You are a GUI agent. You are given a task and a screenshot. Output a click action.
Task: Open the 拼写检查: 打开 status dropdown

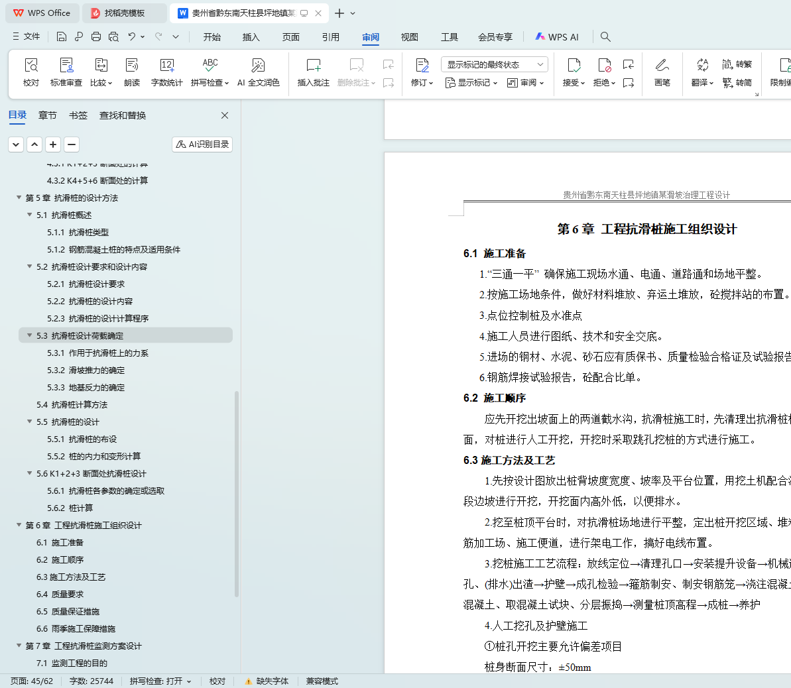160,681
